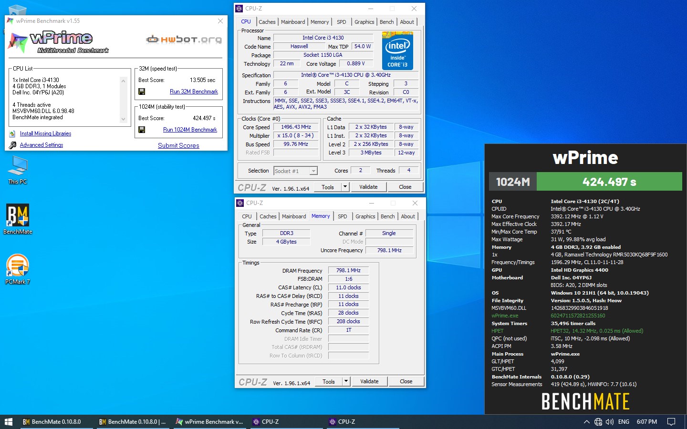
Task: Click the Core Speed value 1496.43 MHz
Action: pyautogui.click(x=296, y=127)
